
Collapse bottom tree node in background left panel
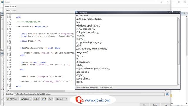click(x=1, y=99)
